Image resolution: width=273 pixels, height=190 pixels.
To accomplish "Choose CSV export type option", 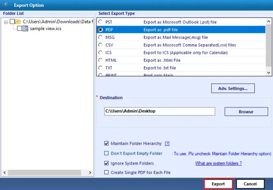I will (100, 45).
